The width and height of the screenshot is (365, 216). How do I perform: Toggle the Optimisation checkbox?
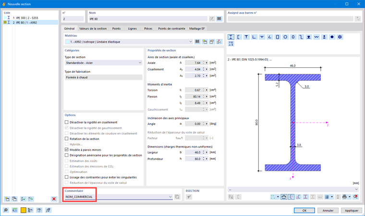(x=67, y=172)
